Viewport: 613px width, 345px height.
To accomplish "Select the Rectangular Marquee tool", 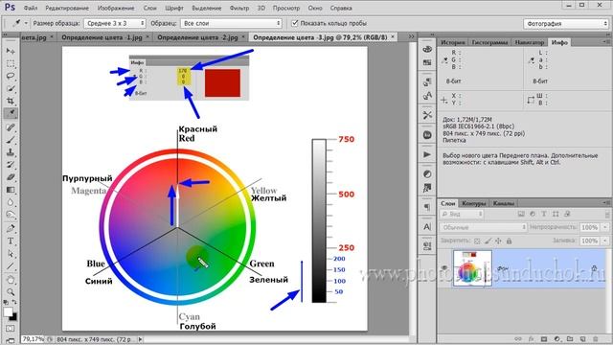I will (11, 63).
